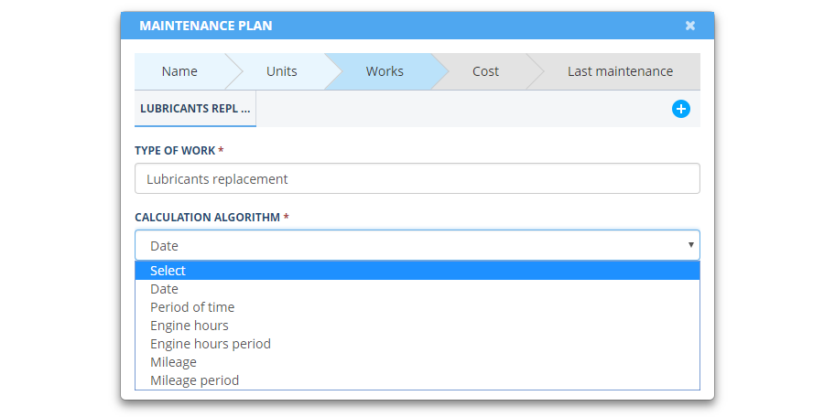This screenshot has width=835, height=417.
Task: Pick the Period of time option
Action: [x=417, y=307]
